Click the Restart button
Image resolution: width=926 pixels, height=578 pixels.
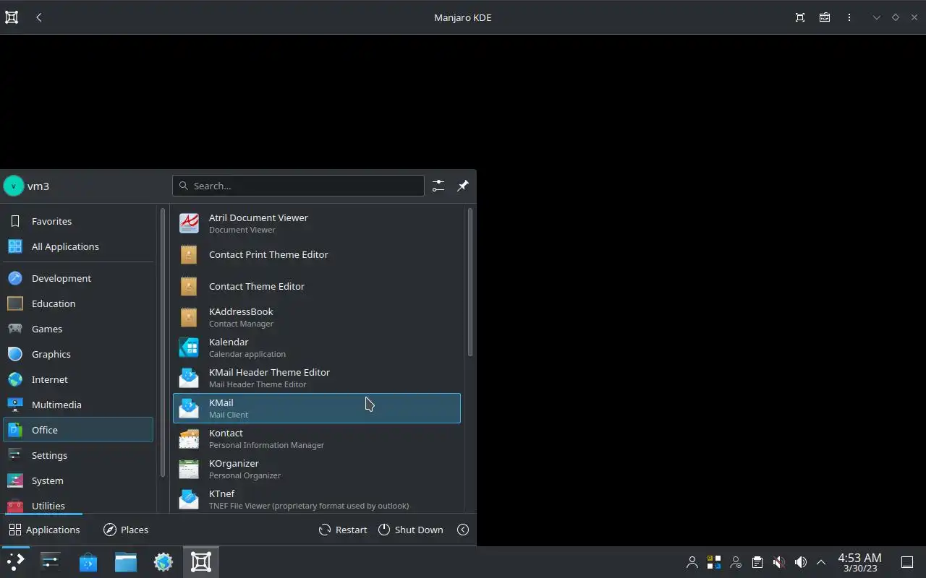pos(343,530)
